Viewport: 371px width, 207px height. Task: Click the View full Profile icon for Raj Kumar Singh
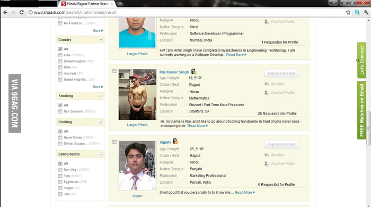267,92
